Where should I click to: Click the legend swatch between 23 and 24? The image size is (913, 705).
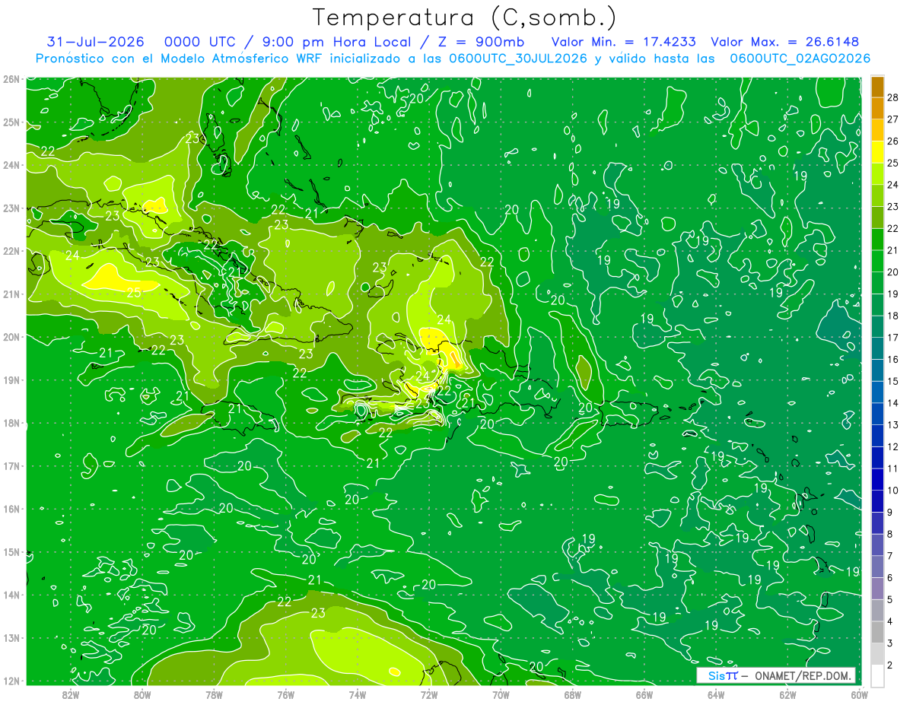[x=877, y=196]
